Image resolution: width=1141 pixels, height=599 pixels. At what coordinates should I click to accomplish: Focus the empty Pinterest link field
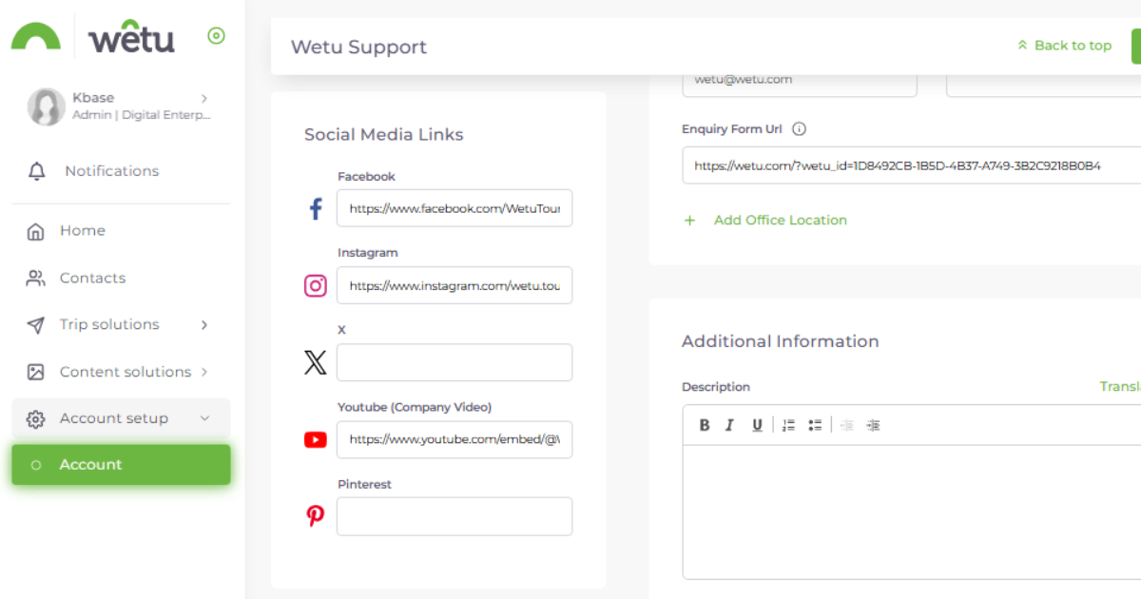(454, 516)
